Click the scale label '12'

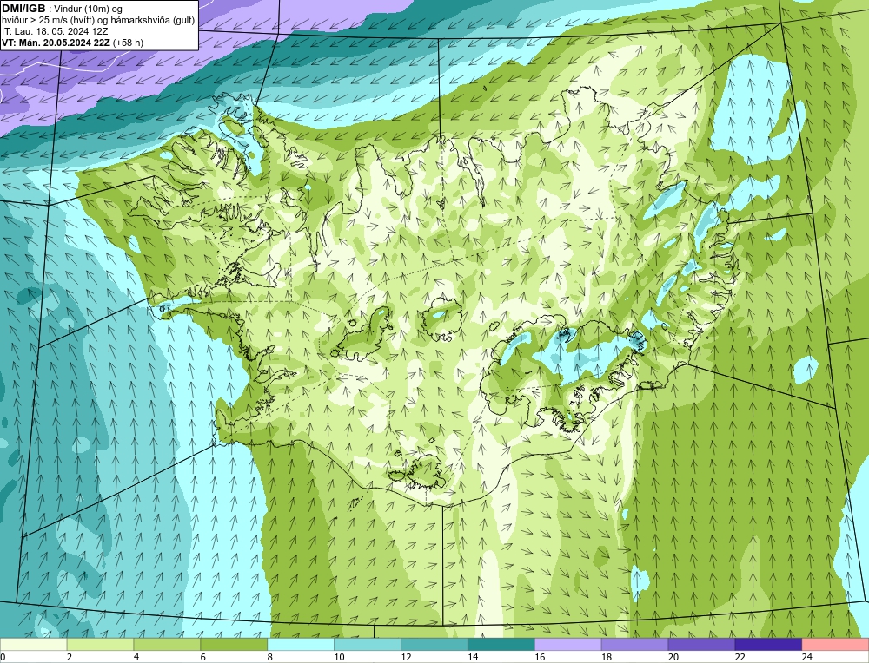click(x=406, y=657)
